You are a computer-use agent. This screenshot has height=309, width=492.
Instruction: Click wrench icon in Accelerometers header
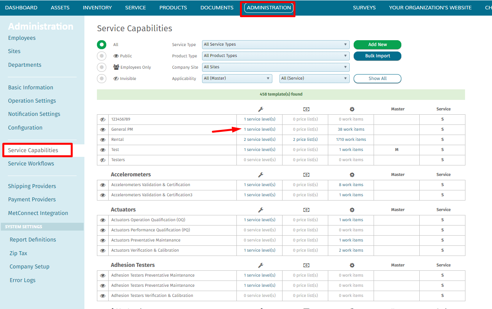point(261,175)
